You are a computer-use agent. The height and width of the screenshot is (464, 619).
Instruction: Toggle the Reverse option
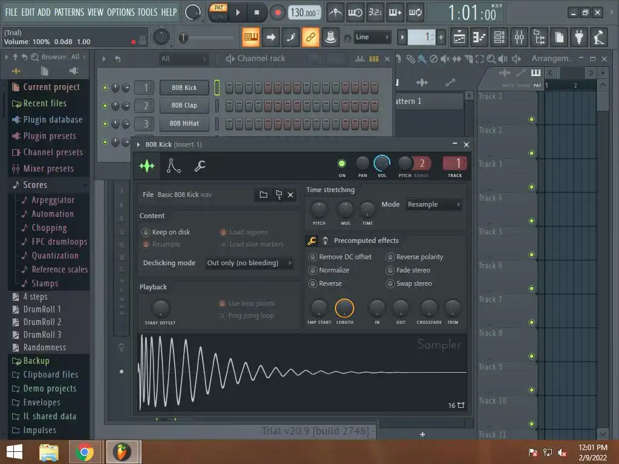point(325,284)
